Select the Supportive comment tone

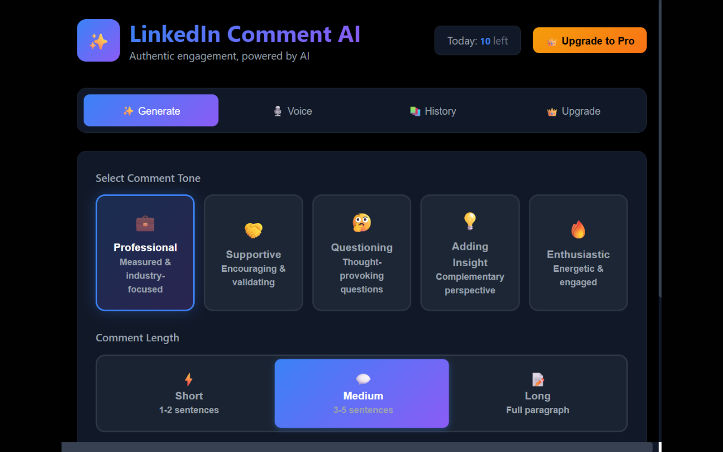pos(253,253)
